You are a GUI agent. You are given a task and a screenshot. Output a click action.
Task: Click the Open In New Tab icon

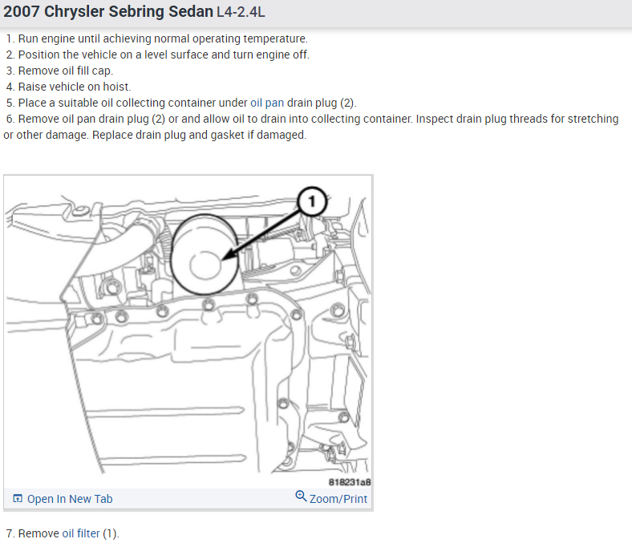pos(18,499)
